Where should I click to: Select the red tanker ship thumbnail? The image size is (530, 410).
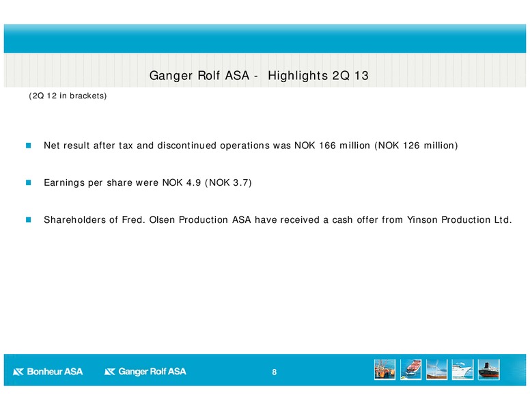click(410, 370)
